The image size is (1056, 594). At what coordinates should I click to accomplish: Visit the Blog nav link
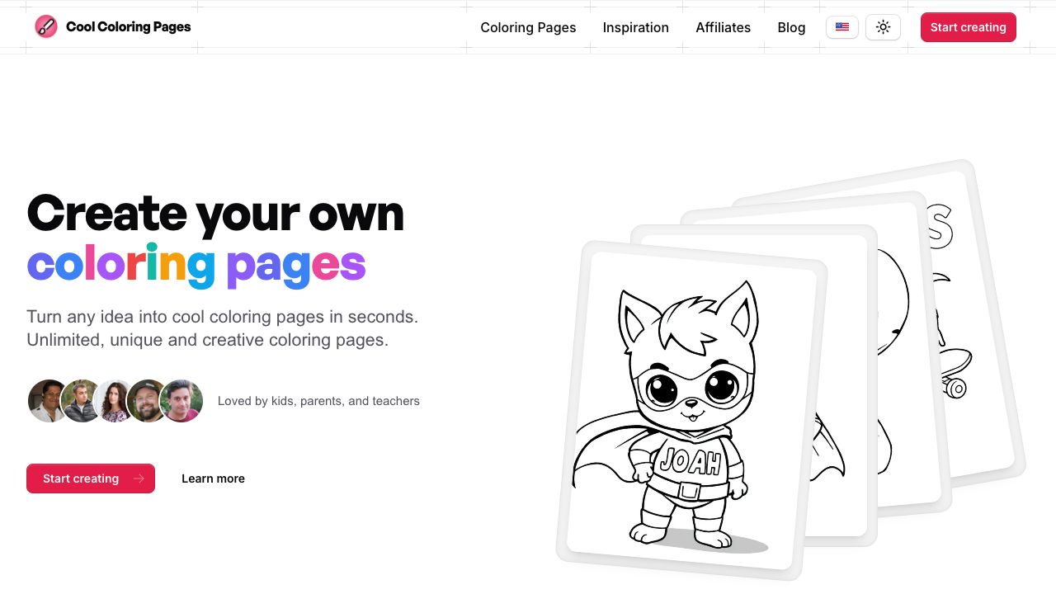click(791, 27)
